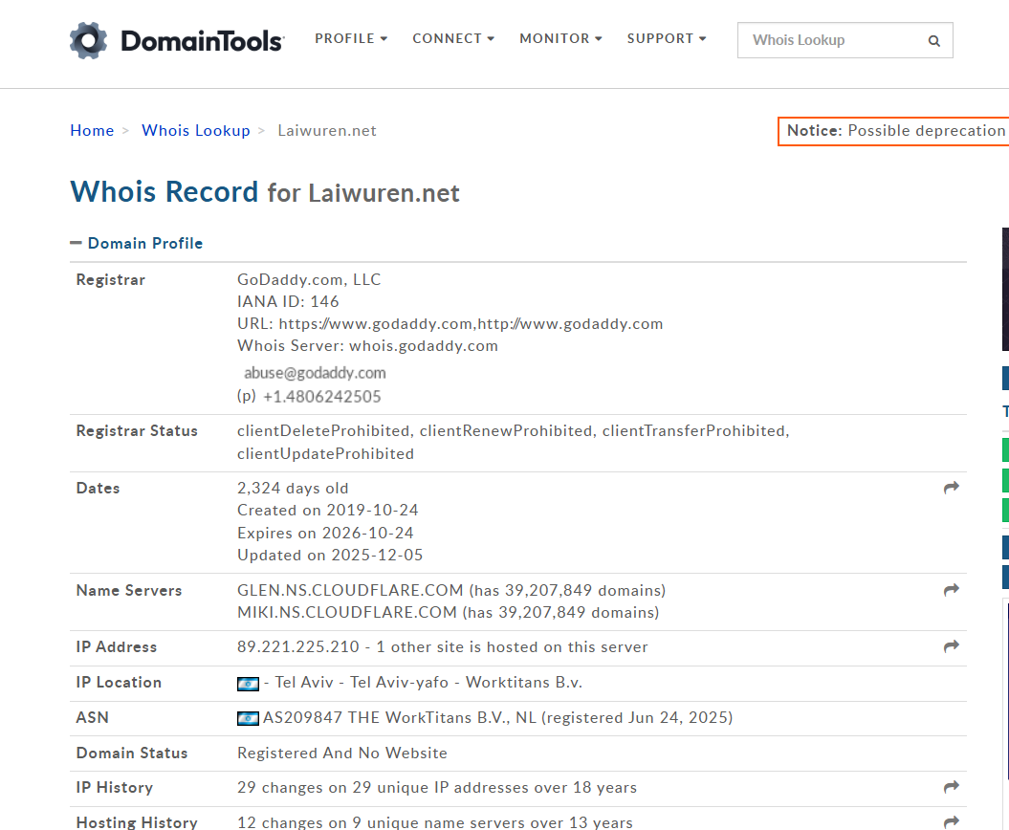Click the DomainTools wordmark
The image size is (1009, 830).
tap(202, 41)
